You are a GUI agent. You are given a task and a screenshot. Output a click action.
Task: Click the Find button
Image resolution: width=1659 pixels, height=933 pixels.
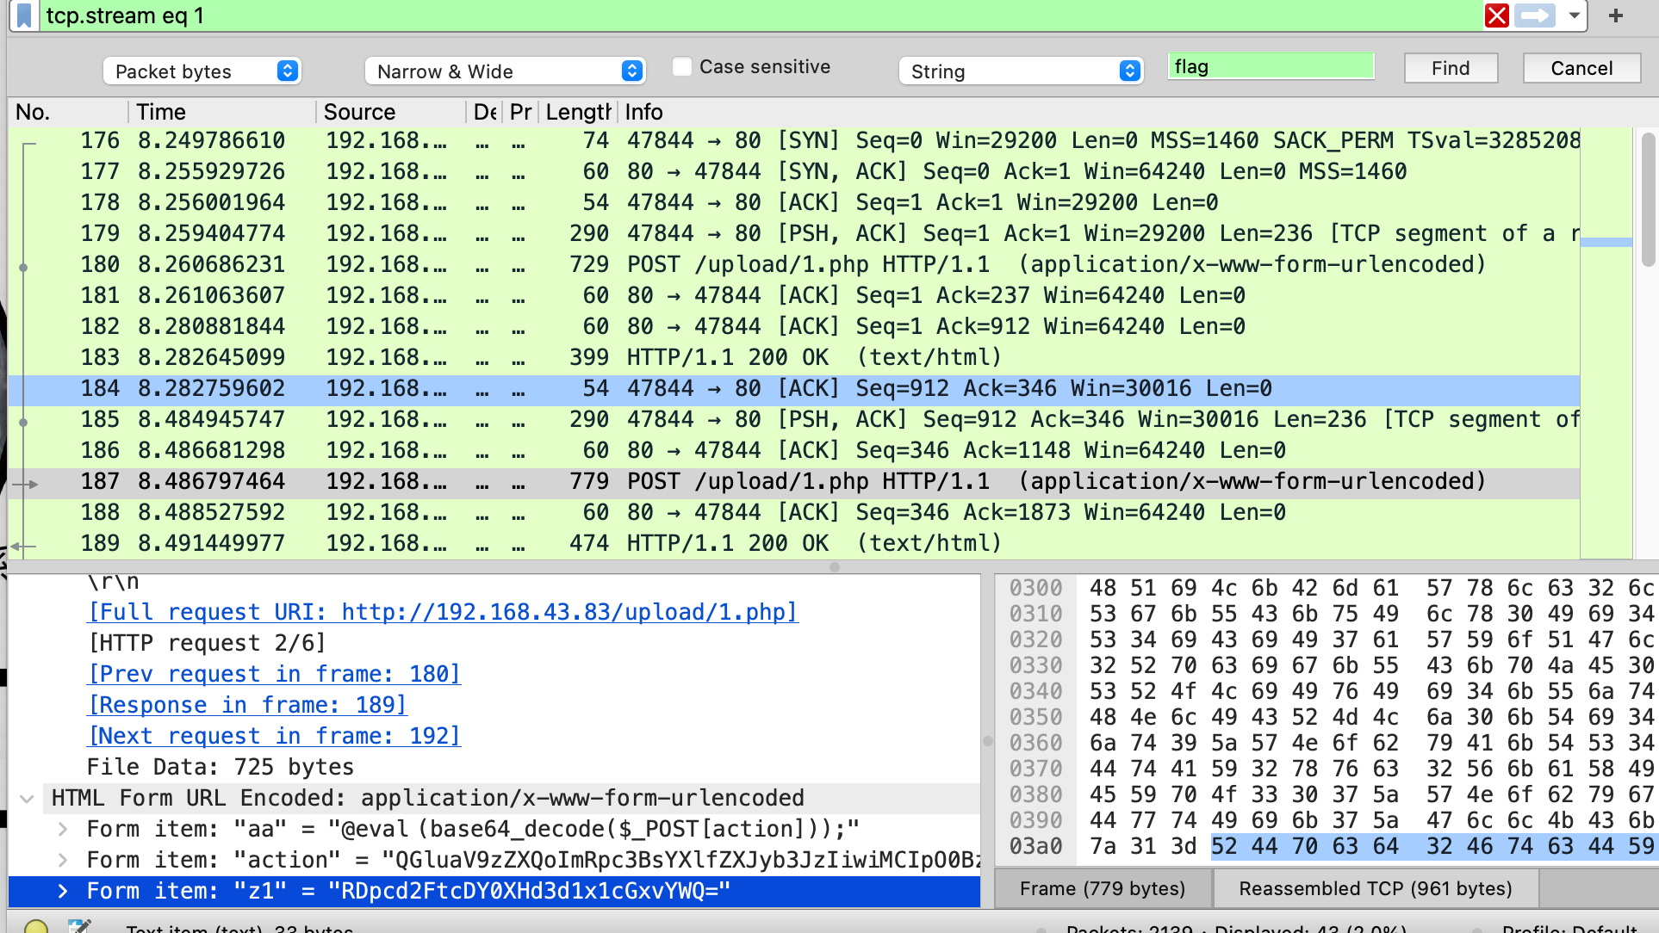point(1451,68)
